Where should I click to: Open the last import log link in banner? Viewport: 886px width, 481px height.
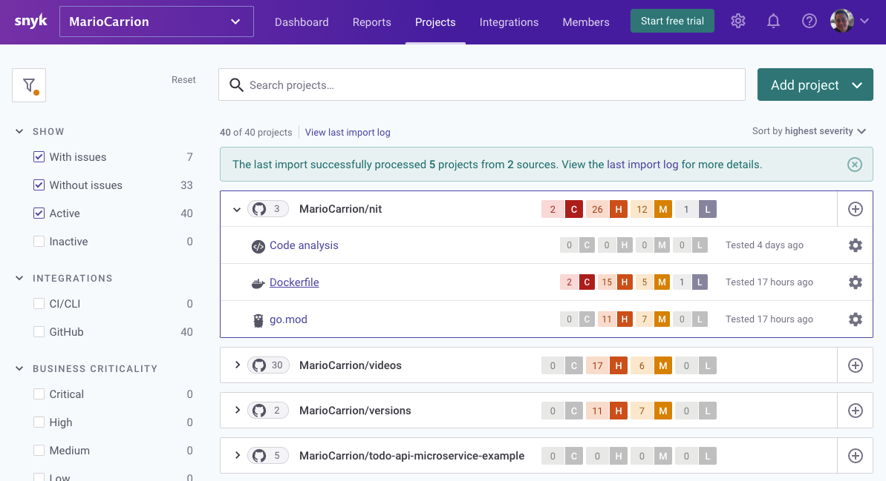(642, 165)
